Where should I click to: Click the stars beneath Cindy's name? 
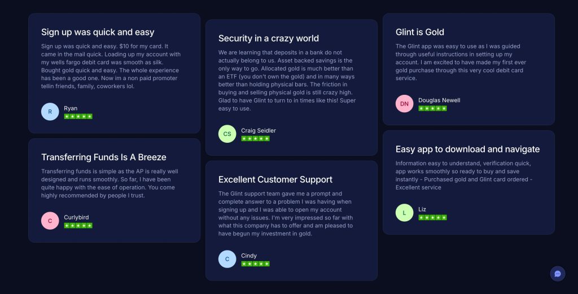[x=255, y=264]
